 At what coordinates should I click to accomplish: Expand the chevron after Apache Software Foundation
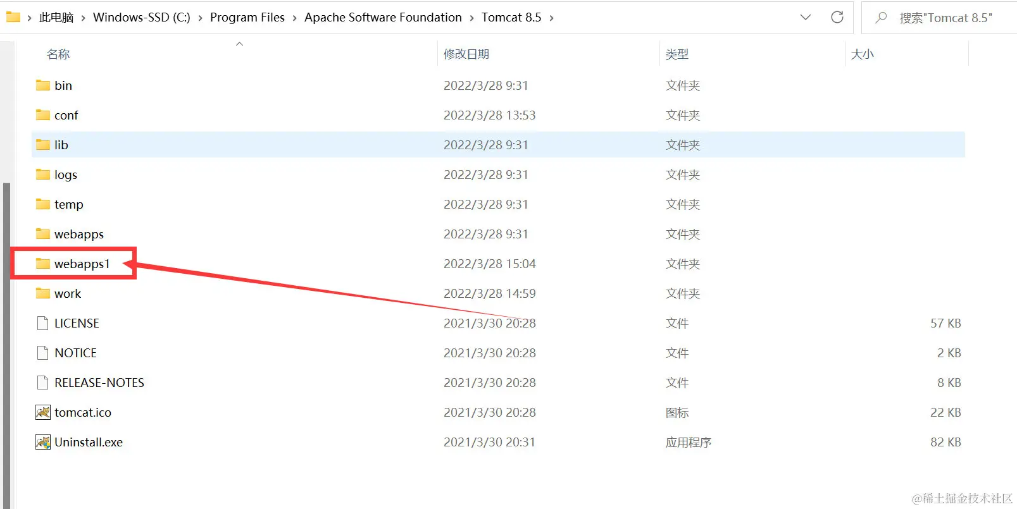click(471, 18)
